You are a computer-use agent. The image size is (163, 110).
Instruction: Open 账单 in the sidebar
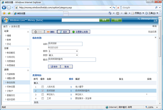point(9,40)
